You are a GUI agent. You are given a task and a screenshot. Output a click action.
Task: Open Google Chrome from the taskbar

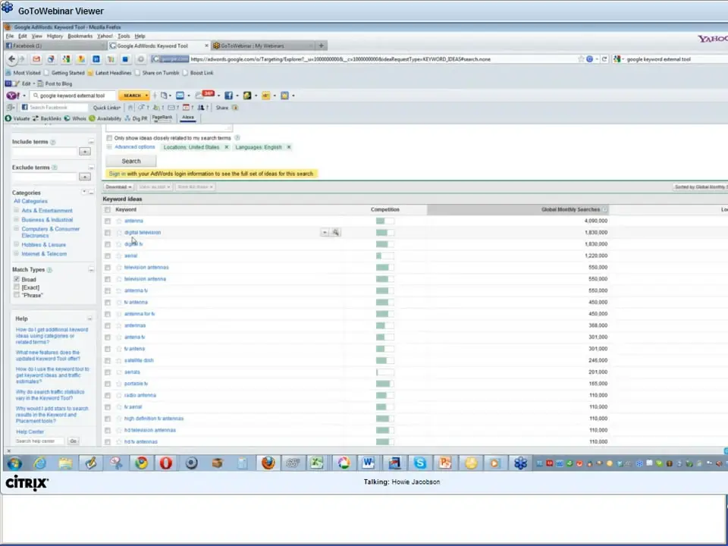click(141, 463)
